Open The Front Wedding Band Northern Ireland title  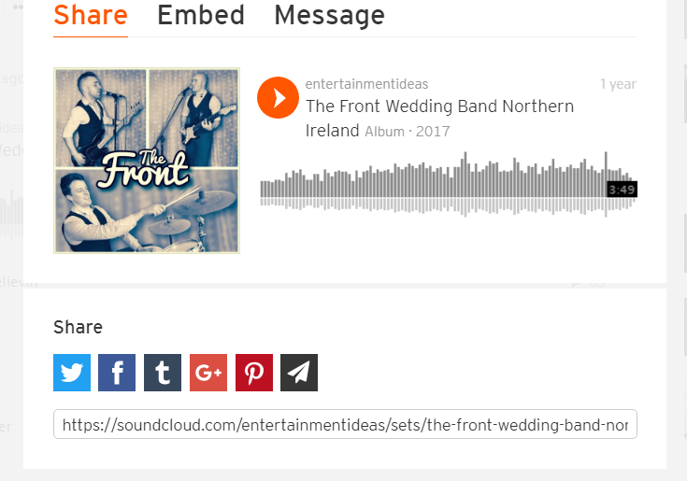(x=439, y=119)
